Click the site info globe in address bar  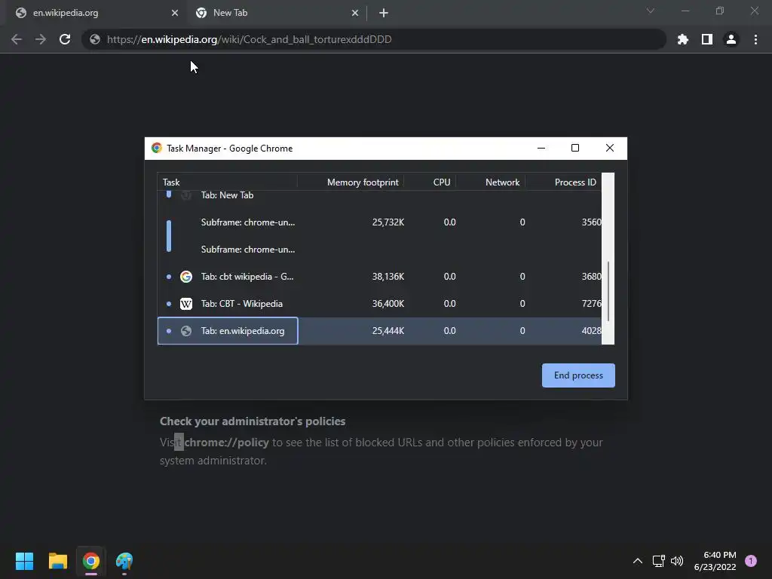(95, 39)
